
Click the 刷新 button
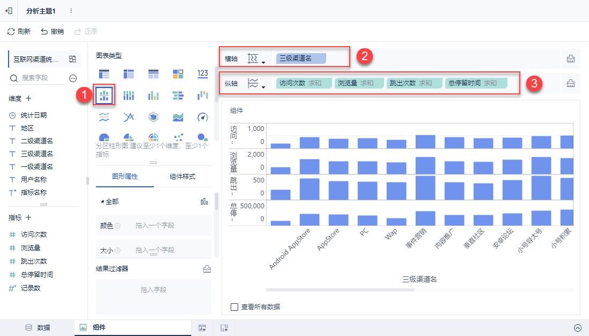[x=19, y=32]
